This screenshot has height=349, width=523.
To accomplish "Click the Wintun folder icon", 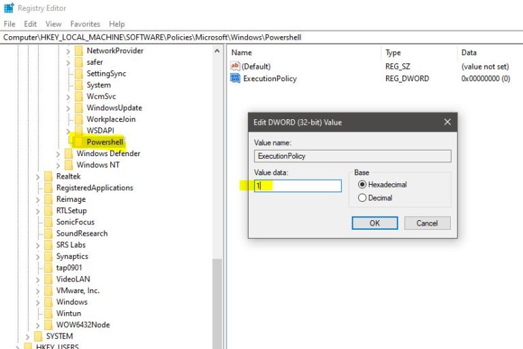I will coord(48,314).
